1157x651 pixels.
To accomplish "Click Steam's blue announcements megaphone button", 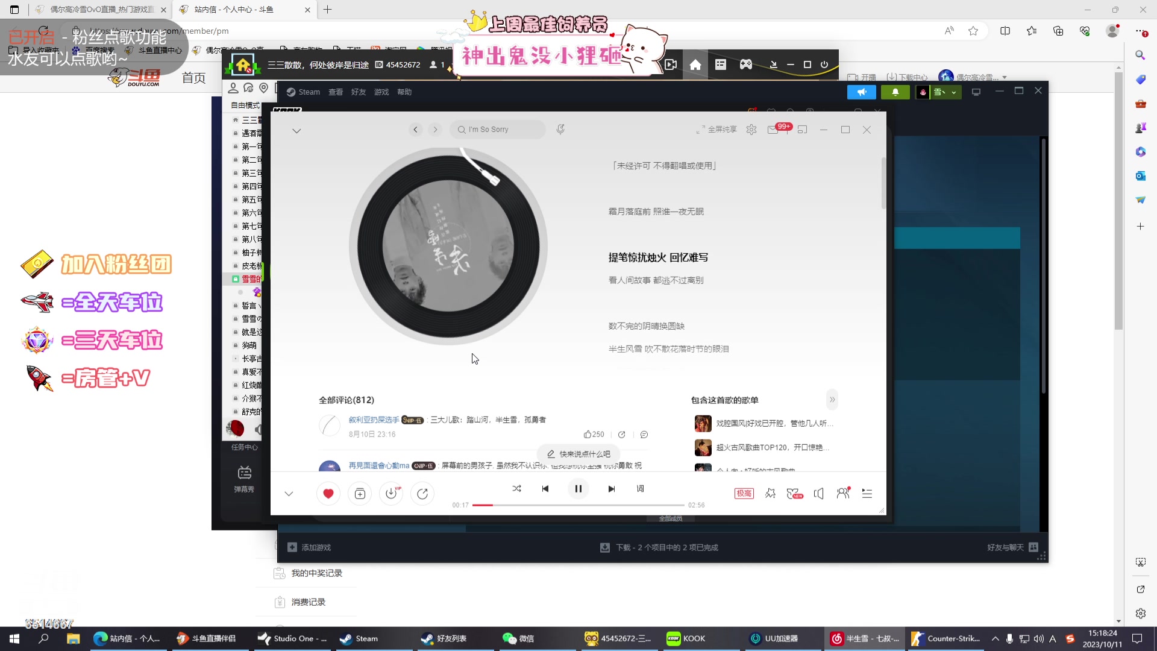I will pyautogui.click(x=862, y=92).
